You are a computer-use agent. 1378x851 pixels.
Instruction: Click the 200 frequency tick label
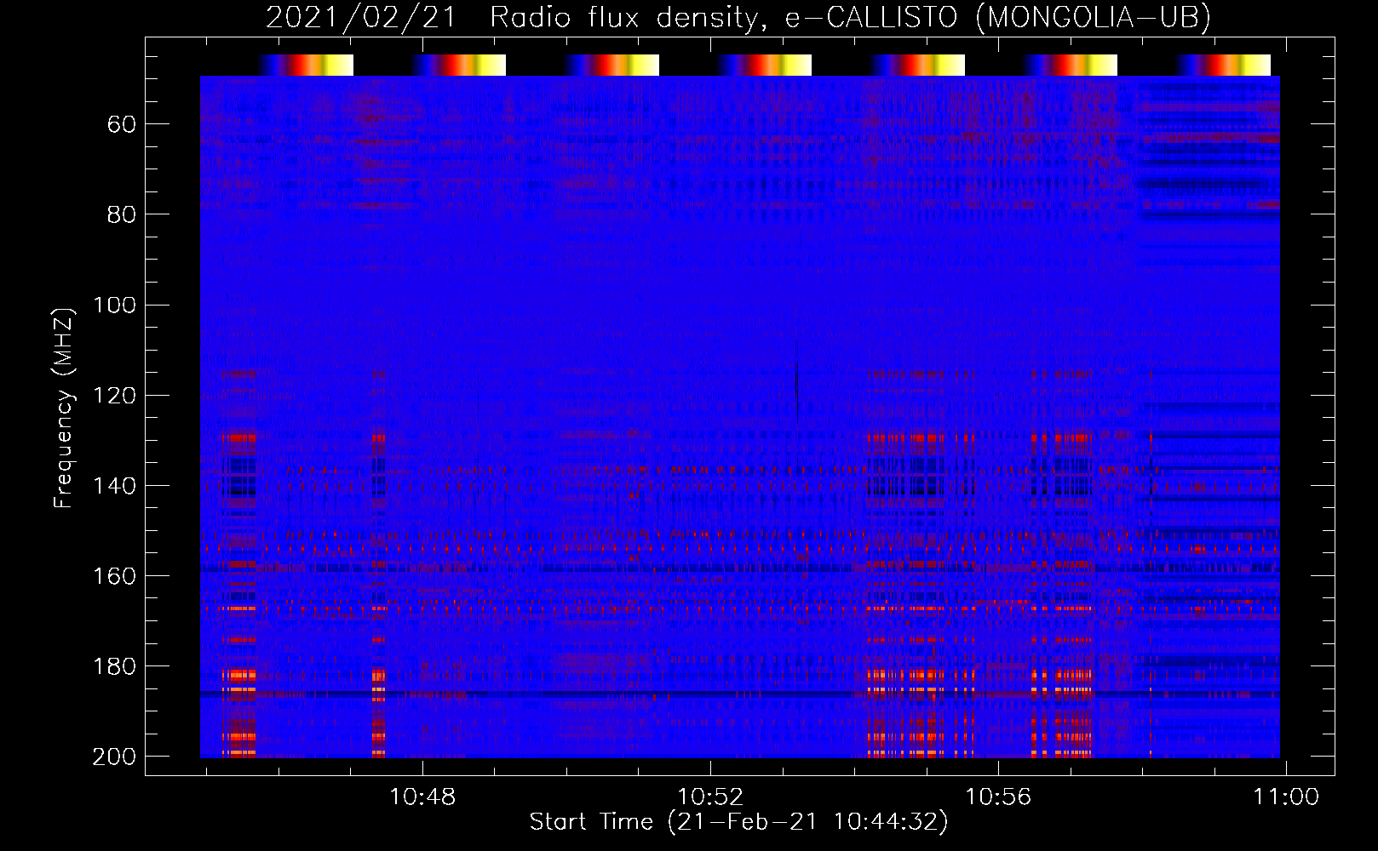[114, 756]
